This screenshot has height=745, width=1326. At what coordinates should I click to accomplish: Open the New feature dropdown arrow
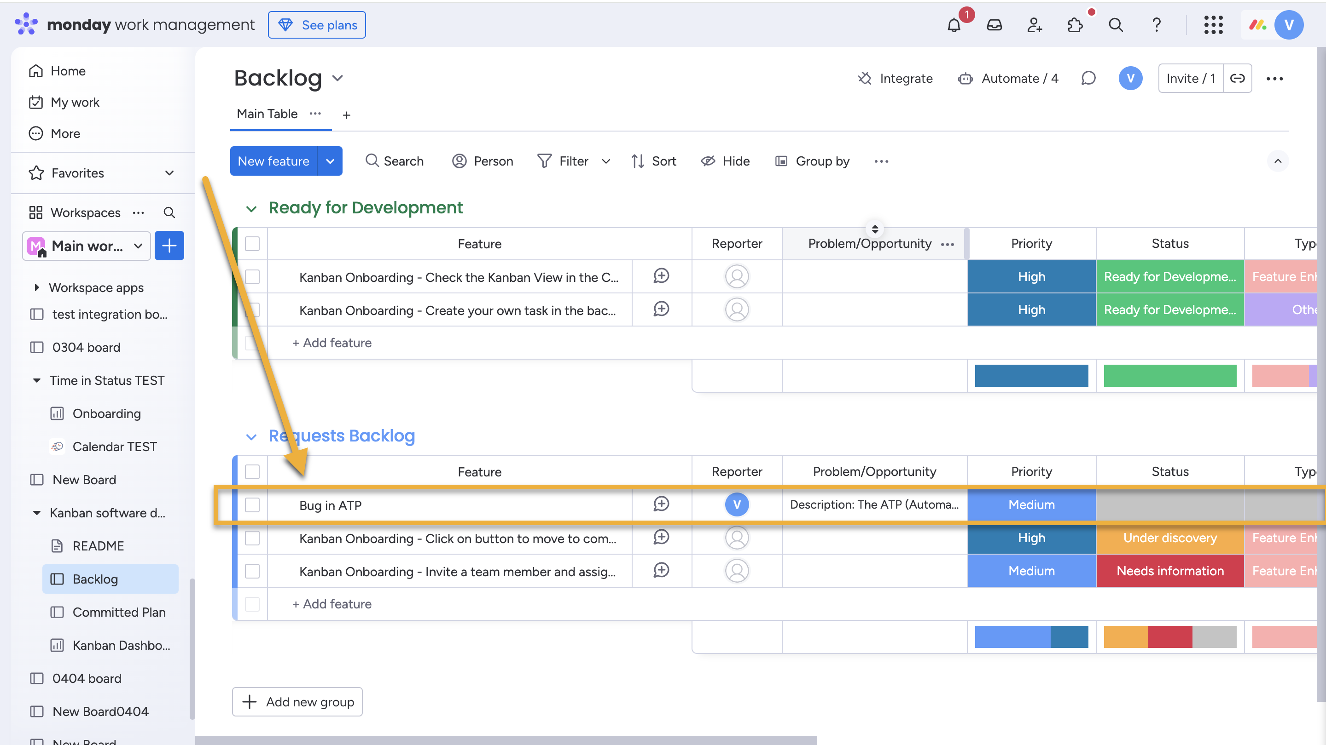[x=330, y=161]
